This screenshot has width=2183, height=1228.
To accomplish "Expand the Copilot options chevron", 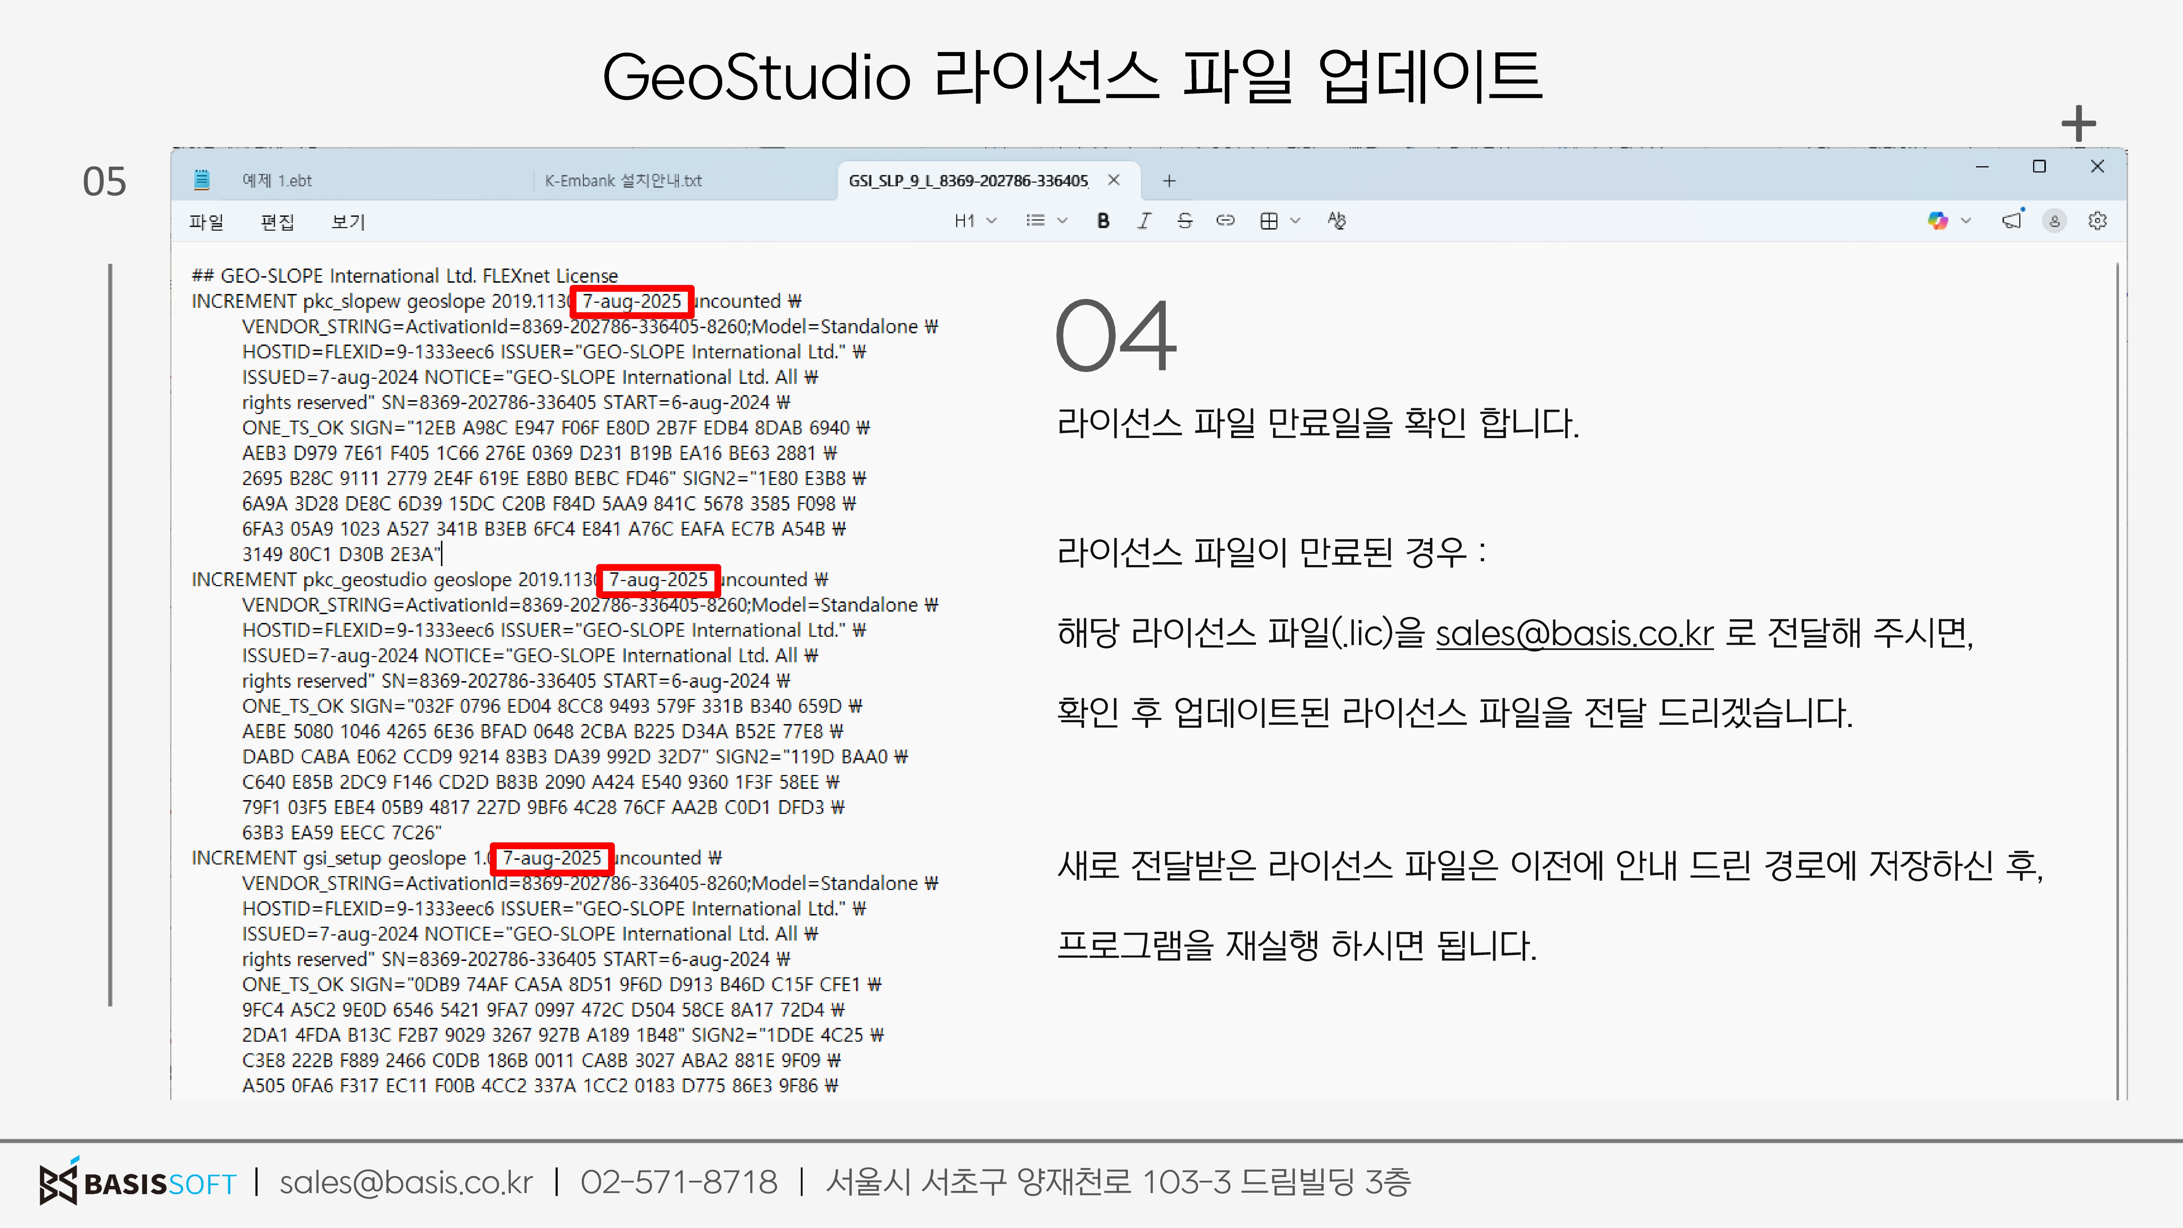I will click(1966, 221).
